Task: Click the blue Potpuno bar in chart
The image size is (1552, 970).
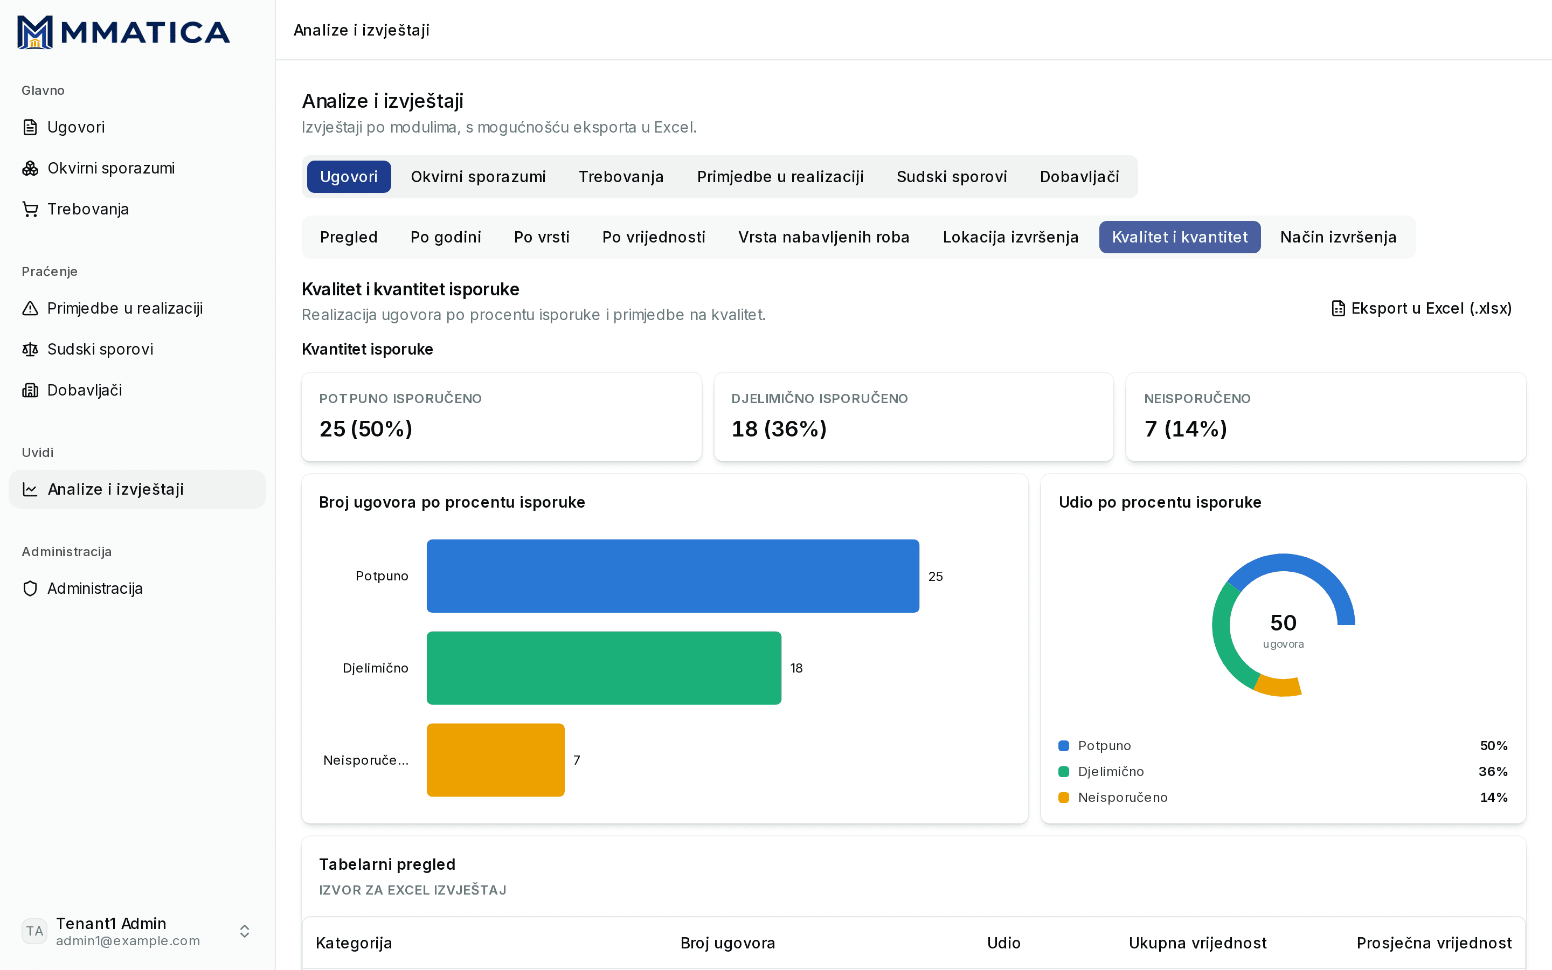Action: pos(673,576)
